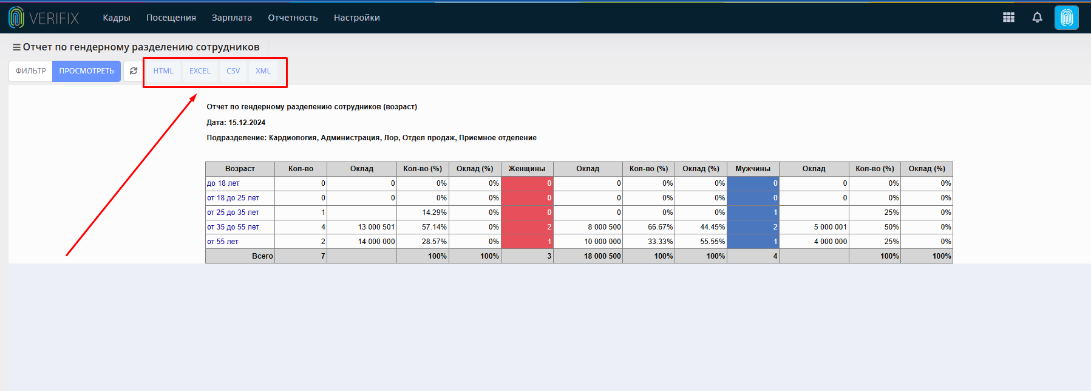Viewport: 1091px width, 391px height.
Task: Open the Посещения menu
Action: coord(171,18)
